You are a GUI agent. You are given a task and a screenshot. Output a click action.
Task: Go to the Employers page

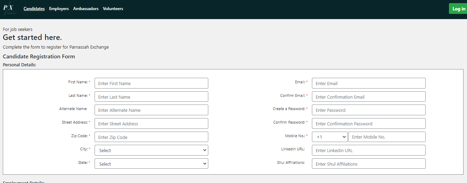(59, 9)
